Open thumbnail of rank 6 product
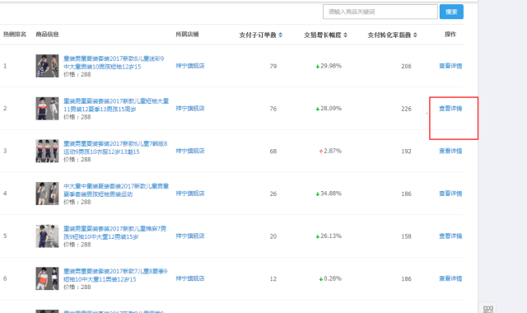 pos(48,278)
